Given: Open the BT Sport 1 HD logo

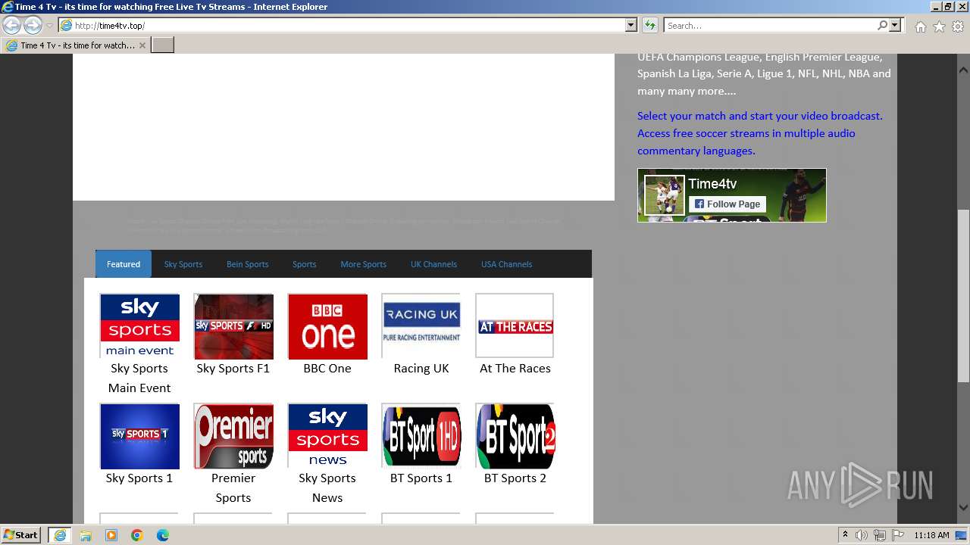Looking at the screenshot, I should coord(421,436).
